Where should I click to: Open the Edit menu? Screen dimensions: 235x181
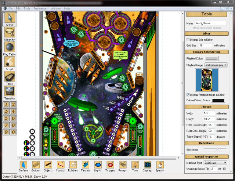18,8
